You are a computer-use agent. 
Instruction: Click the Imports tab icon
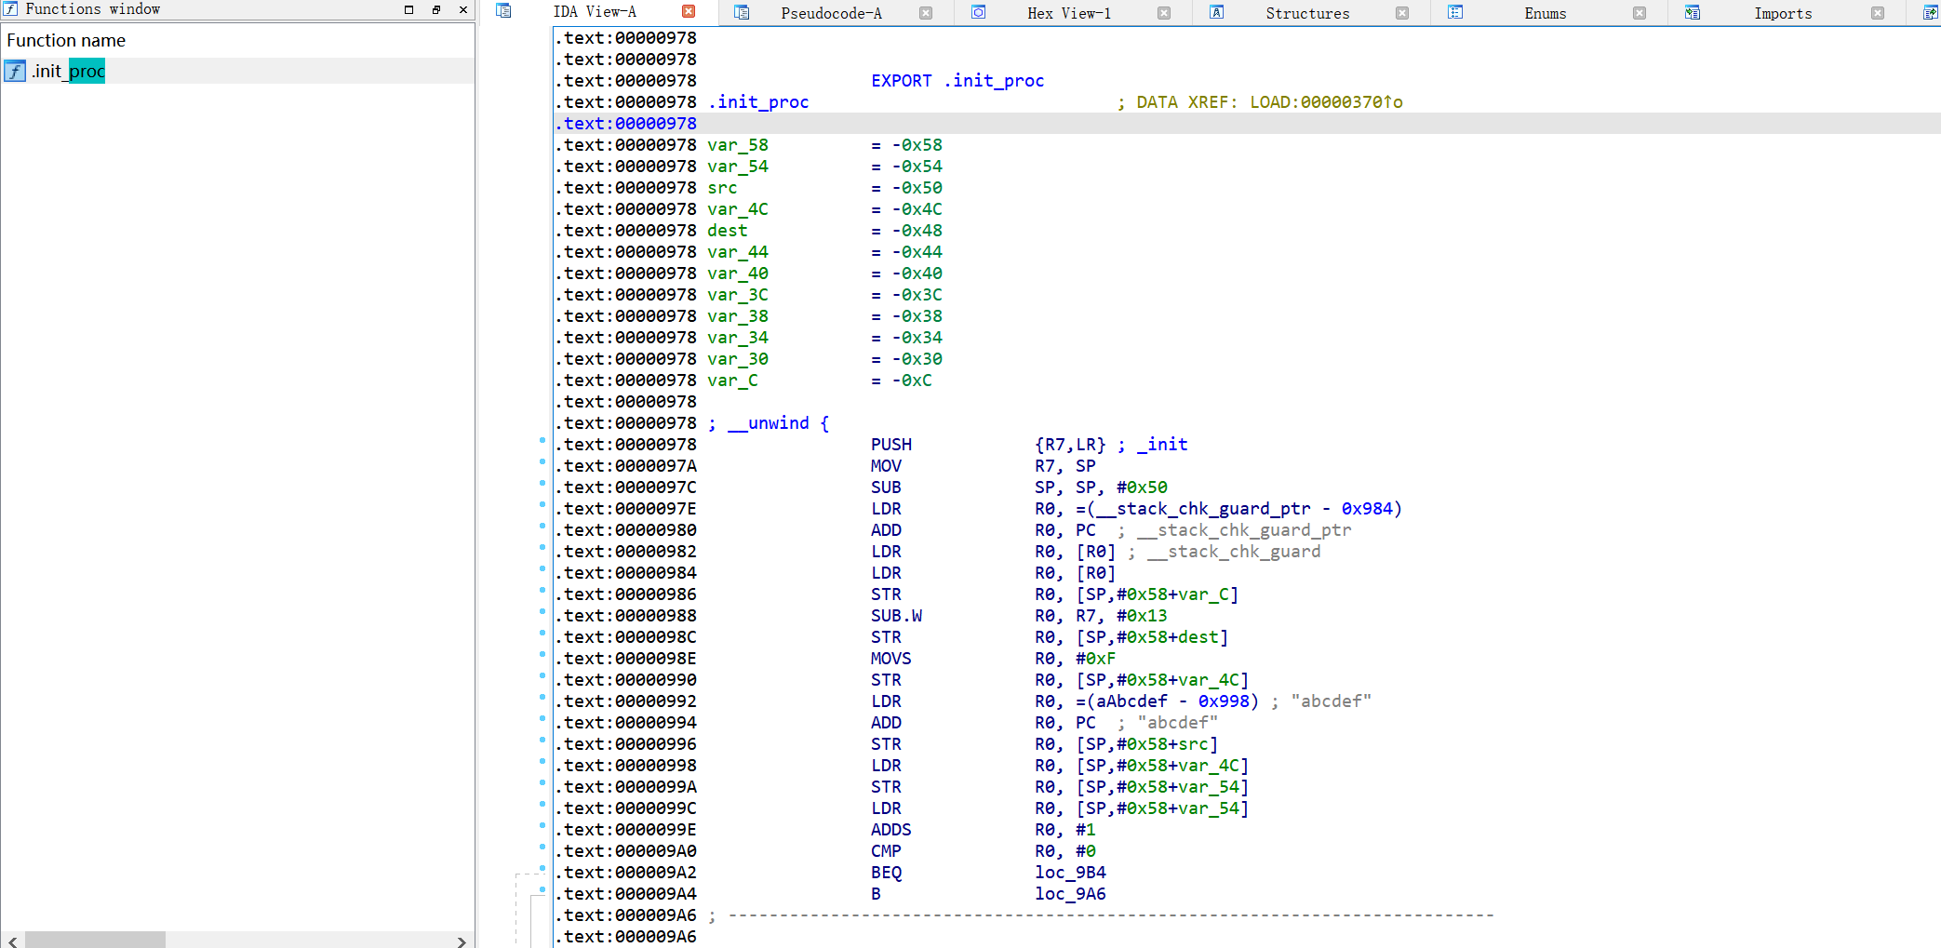(x=1693, y=12)
